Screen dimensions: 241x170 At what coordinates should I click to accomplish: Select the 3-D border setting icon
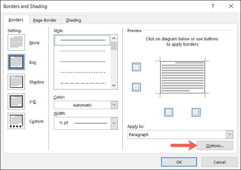coord(16,101)
